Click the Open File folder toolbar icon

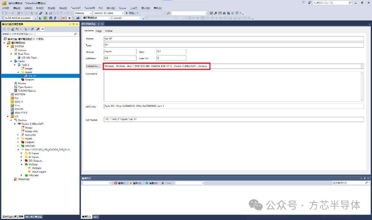(x=32, y=13)
